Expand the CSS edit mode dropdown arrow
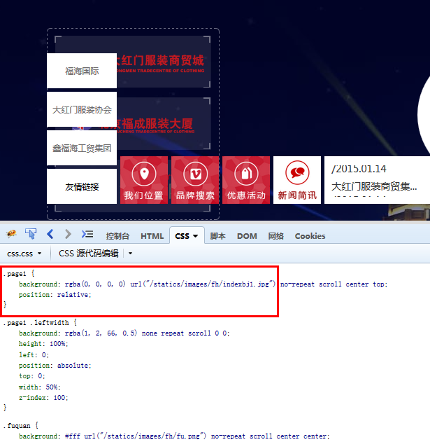The width and height of the screenshot is (430, 442). [130, 253]
